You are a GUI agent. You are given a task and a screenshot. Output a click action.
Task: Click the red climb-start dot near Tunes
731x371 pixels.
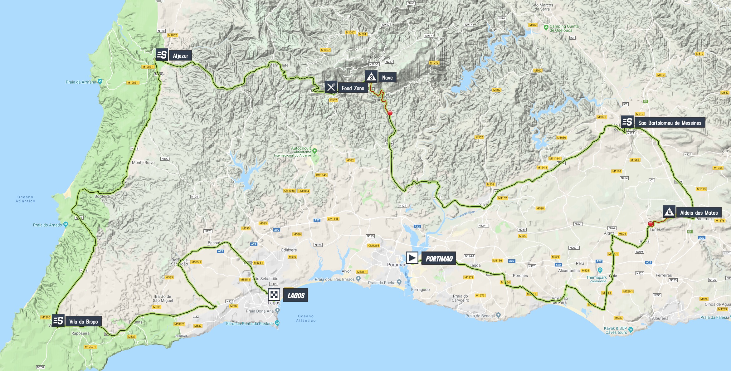click(651, 224)
